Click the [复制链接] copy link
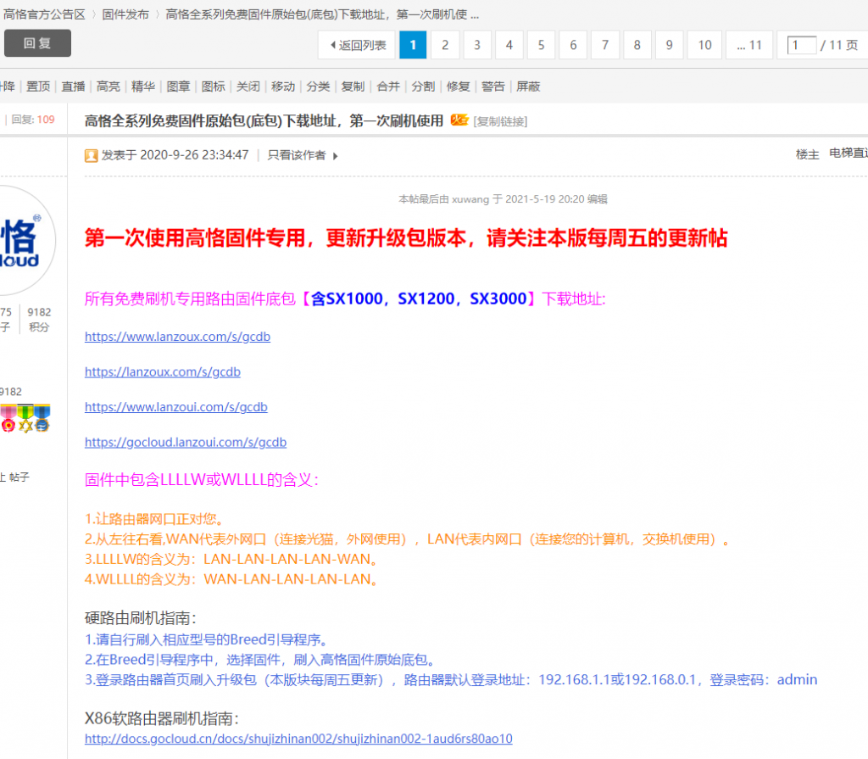868x759 pixels. click(x=500, y=121)
